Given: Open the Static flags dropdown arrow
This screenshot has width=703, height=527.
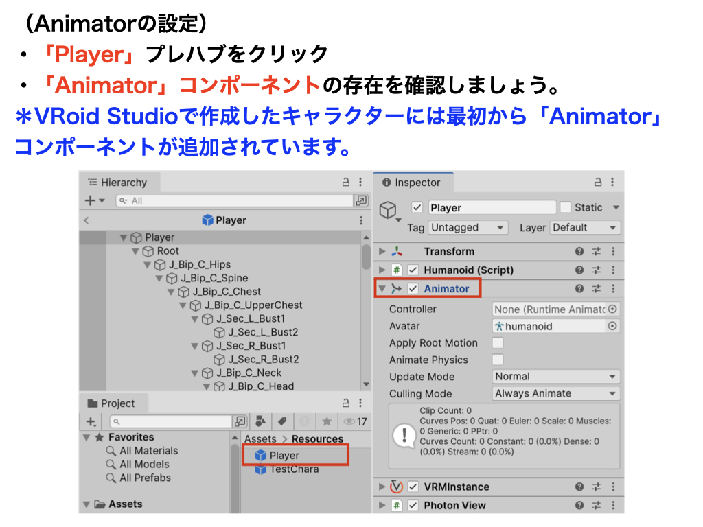Looking at the screenshot, I should click(x=616, y=207).
